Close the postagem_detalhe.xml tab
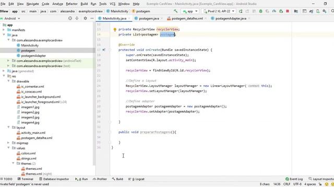The width and height of the screenshot is (334, 187). pos(206,19)
